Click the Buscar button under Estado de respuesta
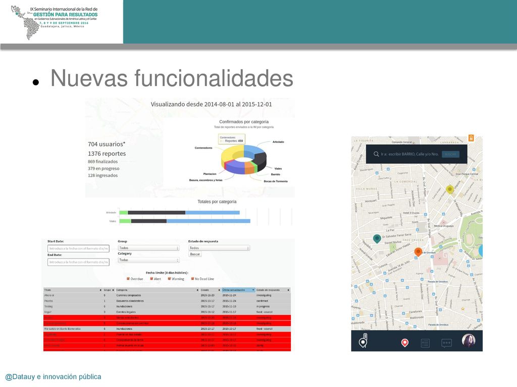This screenshot has width=517, height=387. pyautogui.click(x=195, y=254)
